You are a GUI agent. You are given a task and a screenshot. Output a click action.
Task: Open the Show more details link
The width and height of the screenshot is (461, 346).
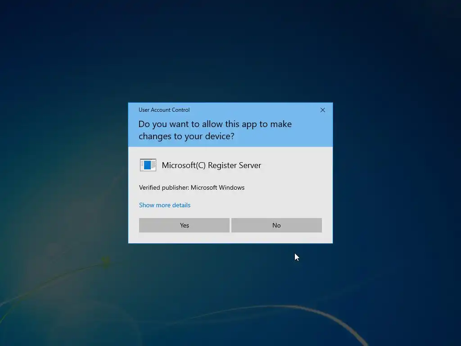(165, 205)
